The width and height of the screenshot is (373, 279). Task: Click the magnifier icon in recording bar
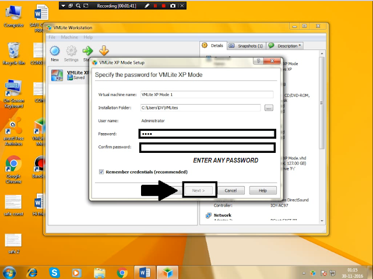point(78,6)
